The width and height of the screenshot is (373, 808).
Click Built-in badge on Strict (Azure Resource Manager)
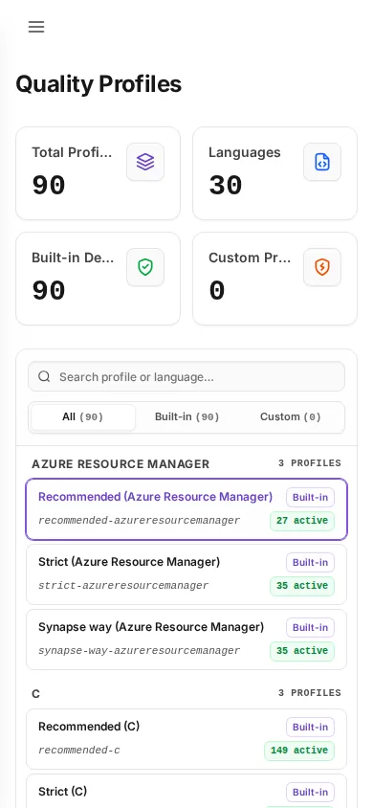310,562
